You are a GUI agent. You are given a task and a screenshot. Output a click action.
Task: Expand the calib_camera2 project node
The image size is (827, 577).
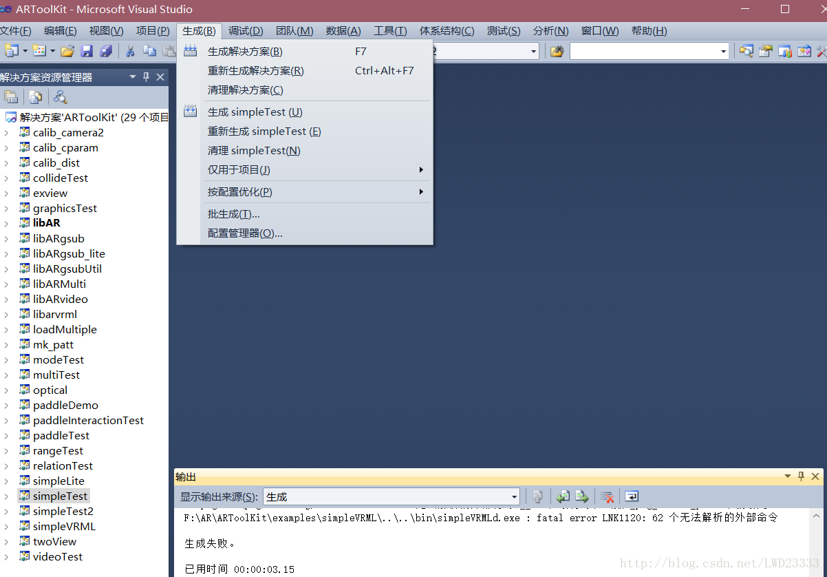tap(6, 132)
